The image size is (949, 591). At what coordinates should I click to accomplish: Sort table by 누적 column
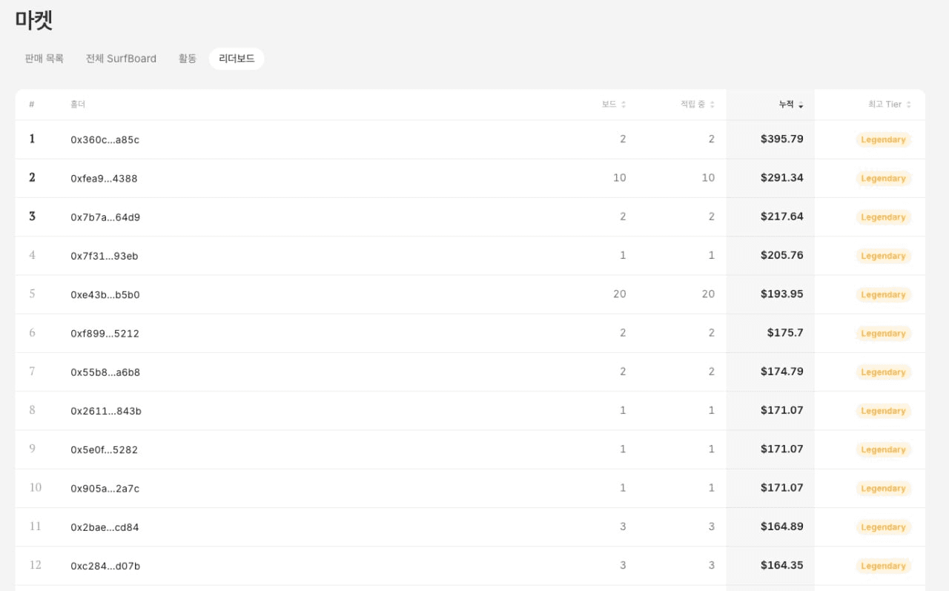pyautogui.click(x=791, y=105)
